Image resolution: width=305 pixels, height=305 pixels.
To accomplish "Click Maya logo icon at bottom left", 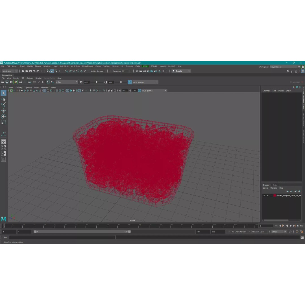I will click(3, 219).
